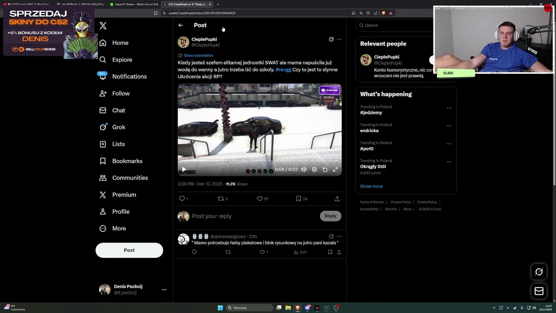Viewport: 556px width, 313px height.
Task: Share the main post
Action: point(337,199)
